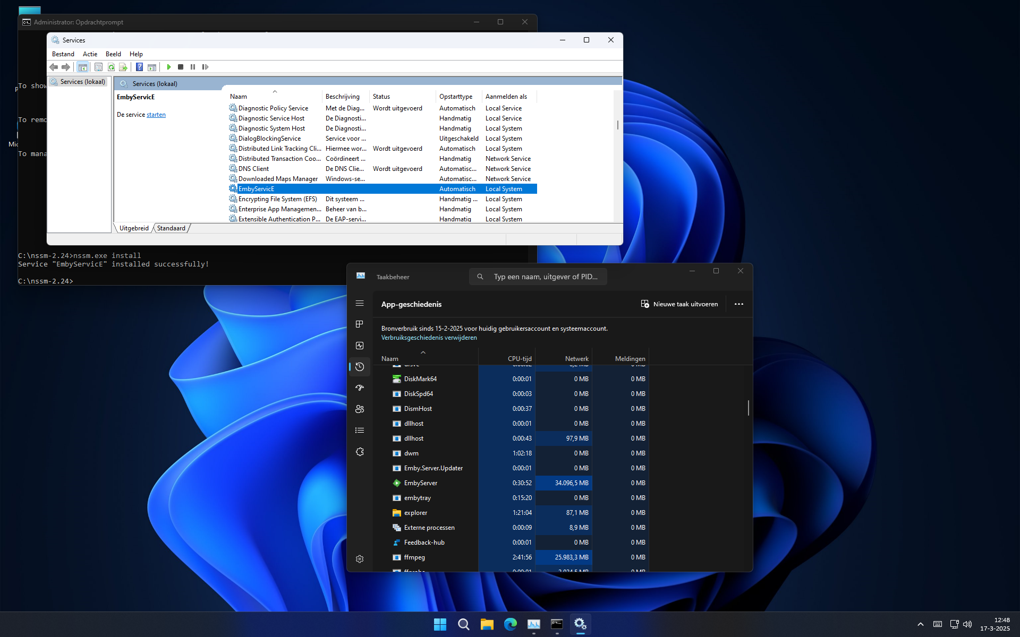
Task: Show hidden icons chevron in system tray
Action: click(920, 624)
